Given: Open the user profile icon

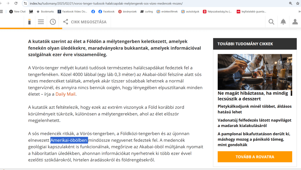Looking at the screenshot, I should click(295, 22).
